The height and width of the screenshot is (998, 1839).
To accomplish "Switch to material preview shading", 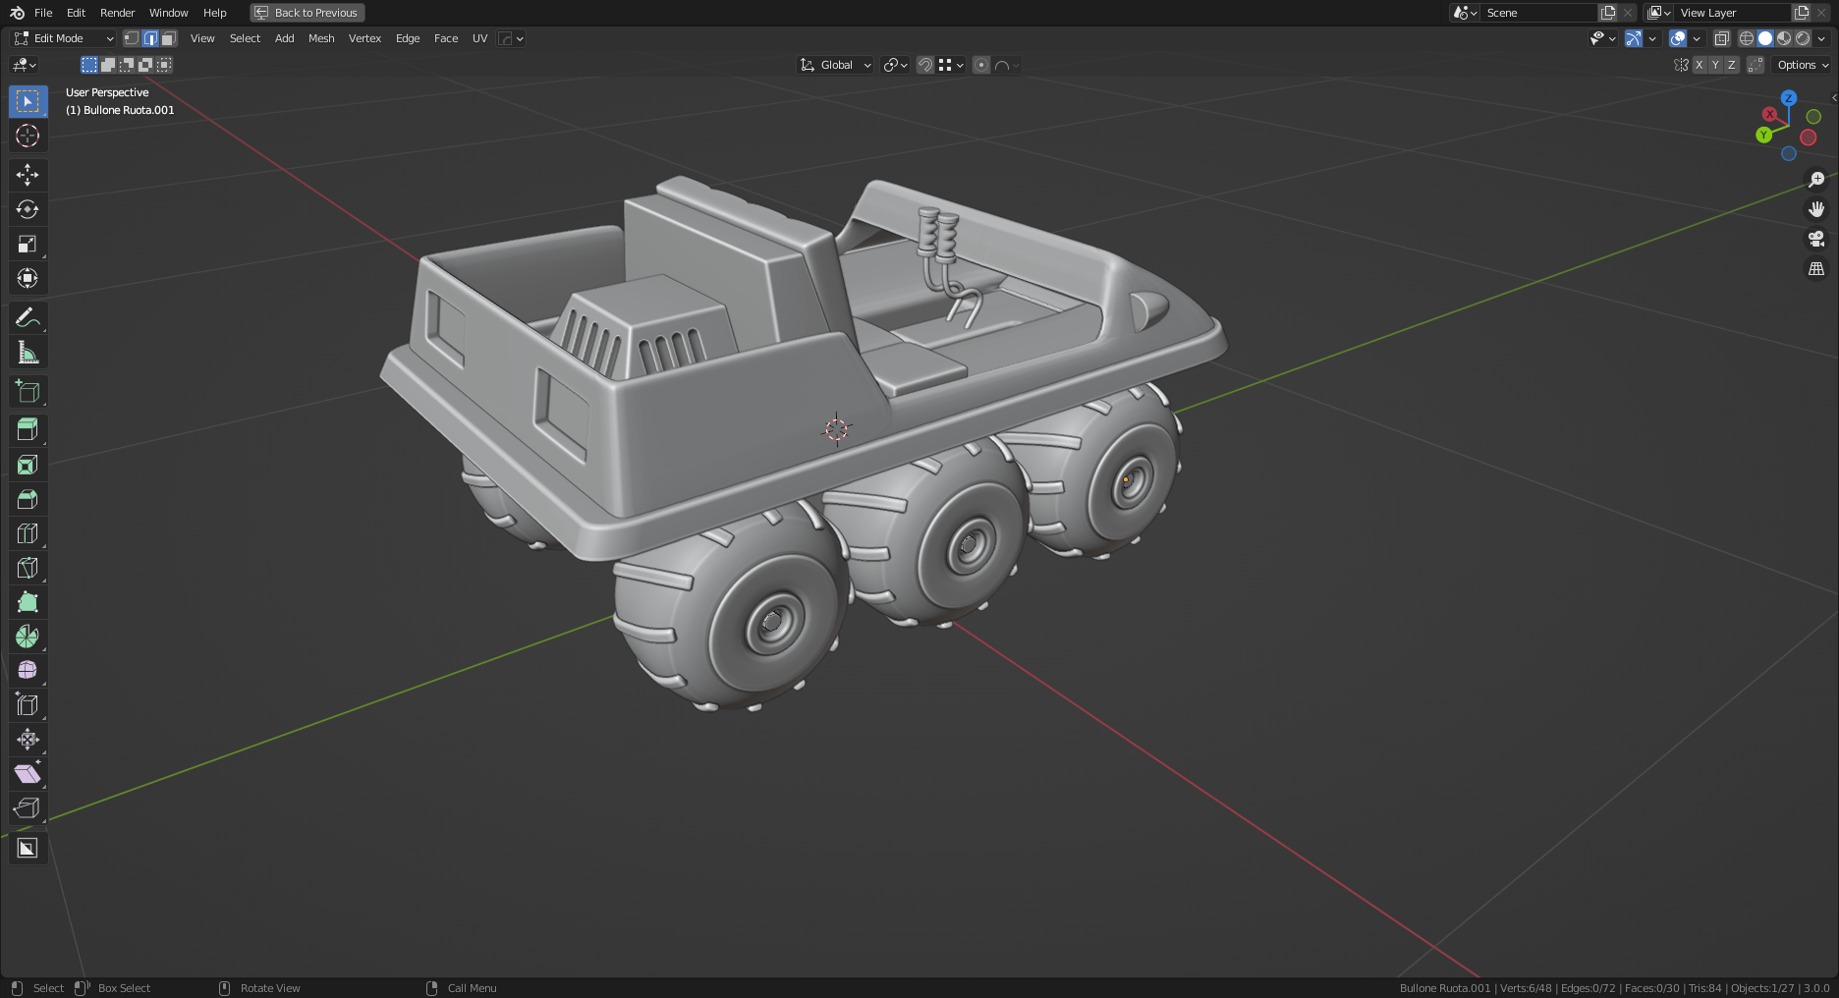I will [x=1784, y=38].
